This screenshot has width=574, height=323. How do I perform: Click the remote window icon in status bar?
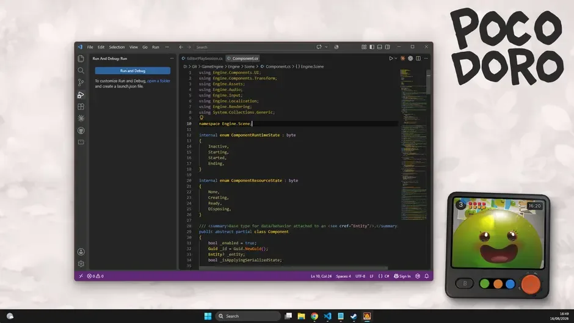(81, 276)
